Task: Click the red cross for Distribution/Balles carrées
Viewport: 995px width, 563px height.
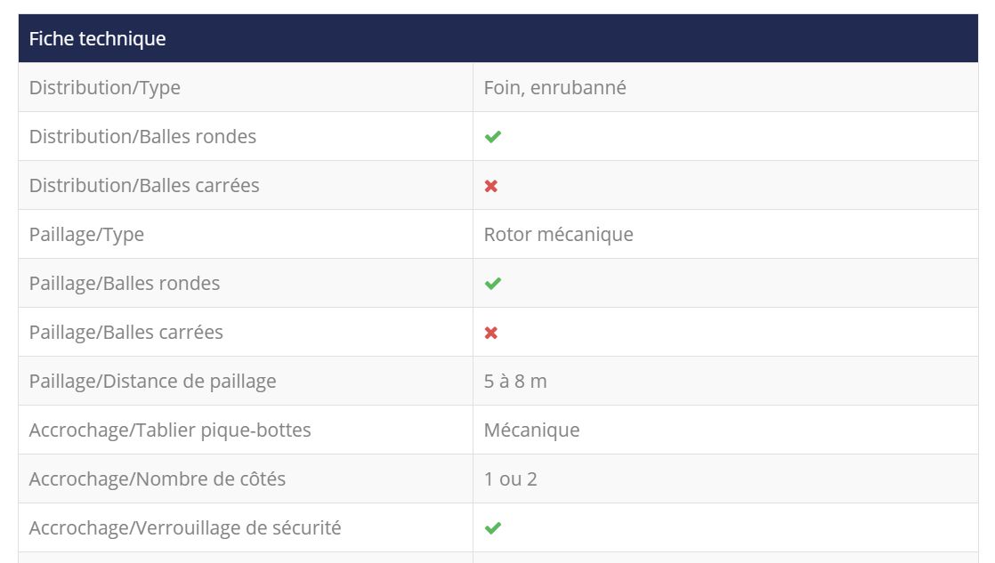Action: [x=491, y=186]
